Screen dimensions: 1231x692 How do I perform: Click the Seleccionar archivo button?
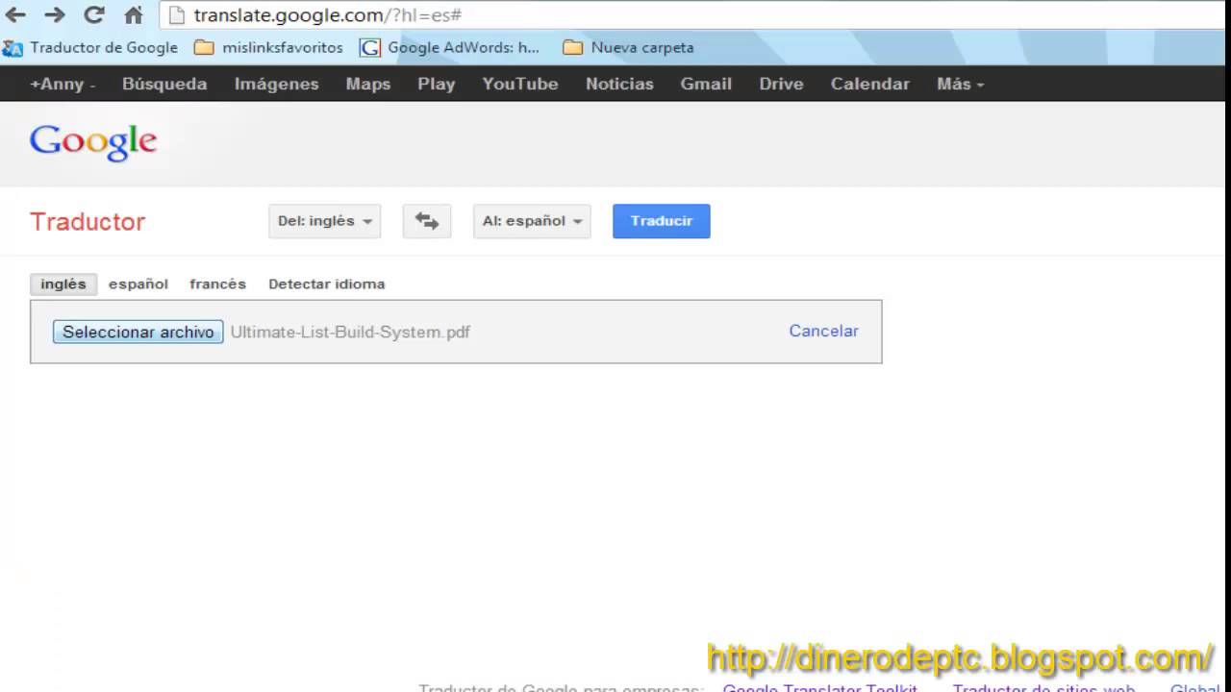coord(138,332)
